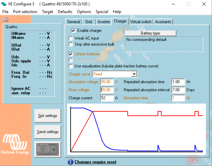Click the control panel device image button

[x=48, y=150]
